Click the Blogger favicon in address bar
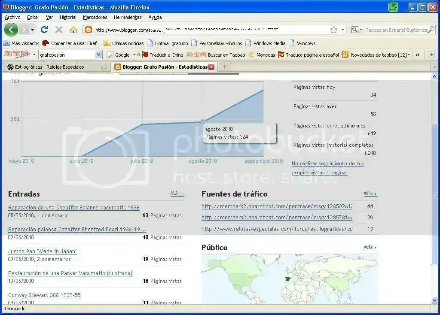The image size is (440, 315). pos(89,30)
